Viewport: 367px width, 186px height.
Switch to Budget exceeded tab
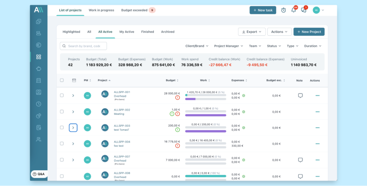138,10
